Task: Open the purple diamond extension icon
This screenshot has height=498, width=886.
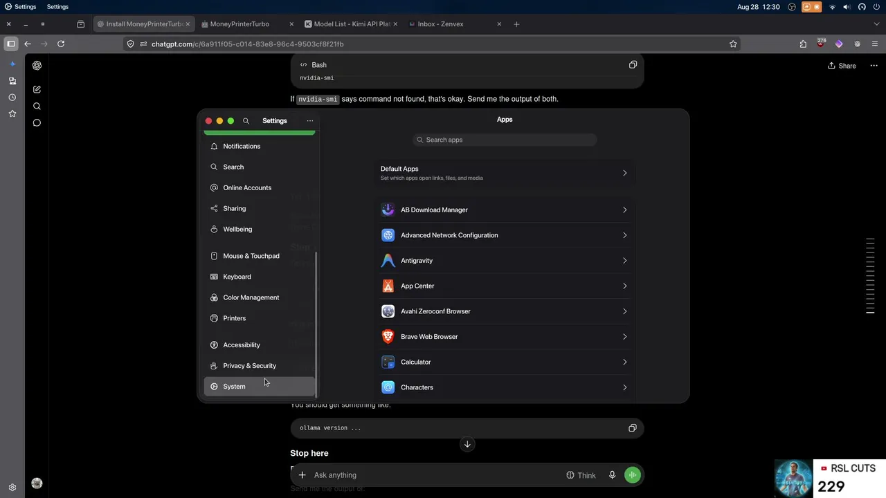Action: click(839, 44)
